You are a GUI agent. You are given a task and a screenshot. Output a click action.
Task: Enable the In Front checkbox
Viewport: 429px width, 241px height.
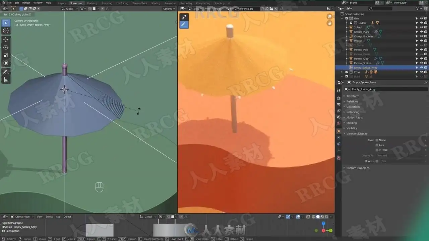click(377, 150)
